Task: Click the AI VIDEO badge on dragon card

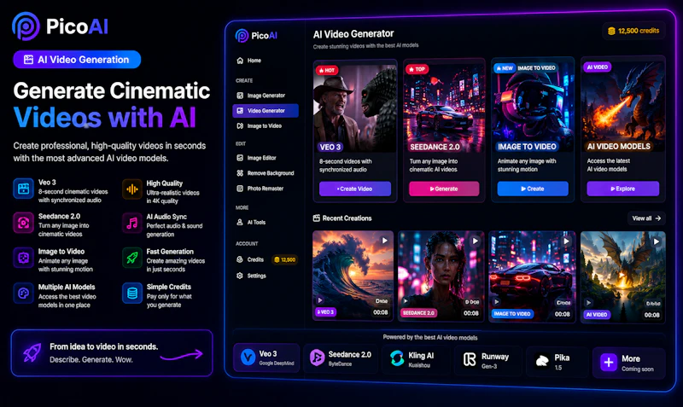Action: click(598, 67)
